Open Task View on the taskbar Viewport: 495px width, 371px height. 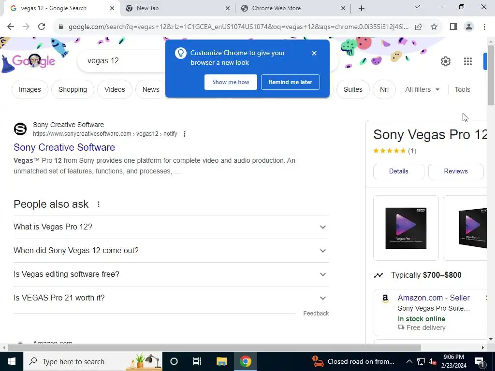click(x=197, y=361)
